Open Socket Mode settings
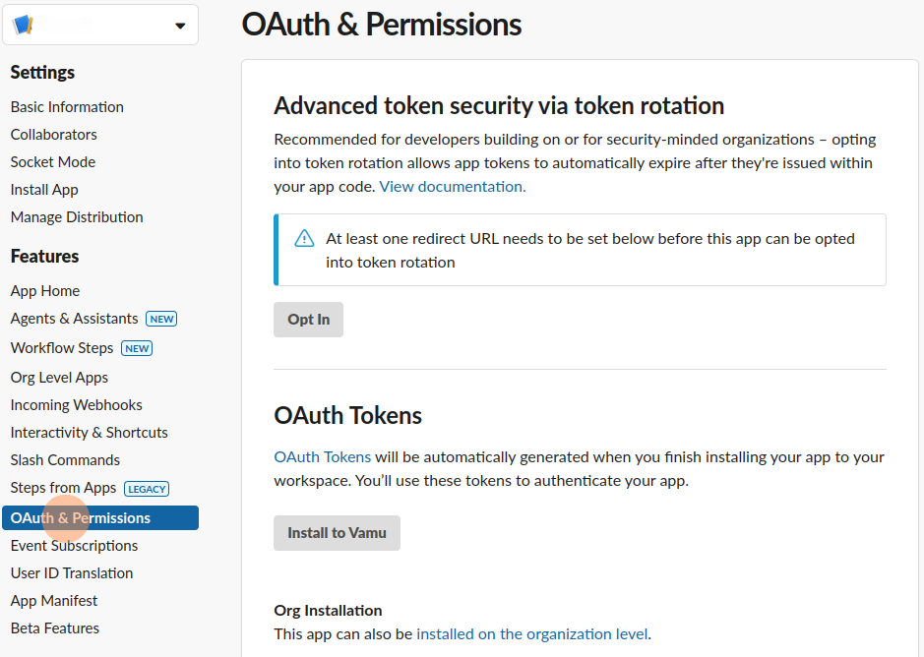This screenshot has width=924, height=657. click(53, 162)
